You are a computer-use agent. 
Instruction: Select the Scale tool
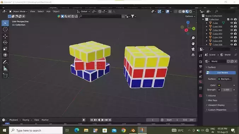point(5,49)
